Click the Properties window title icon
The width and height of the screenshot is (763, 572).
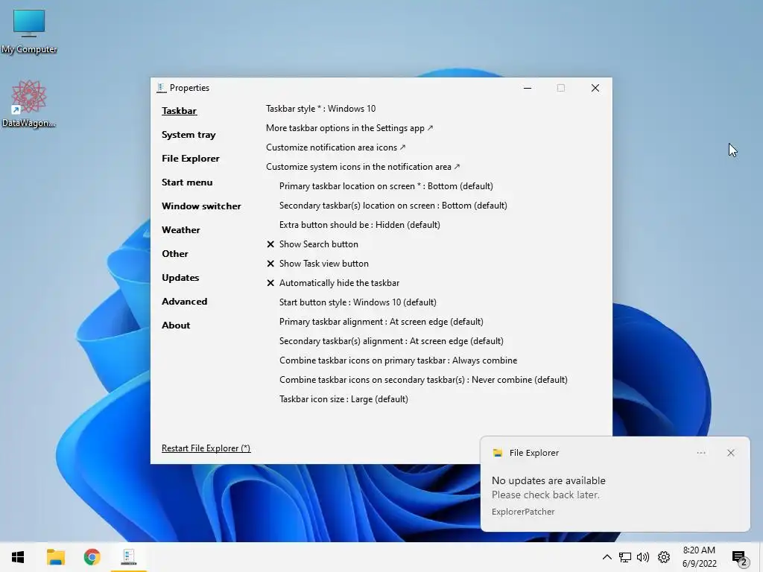click(x=162, y=88)
